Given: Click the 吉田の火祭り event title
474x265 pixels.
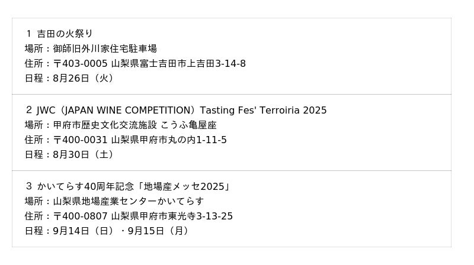Looking at the screenshot, I should click(x=65, y=34).
